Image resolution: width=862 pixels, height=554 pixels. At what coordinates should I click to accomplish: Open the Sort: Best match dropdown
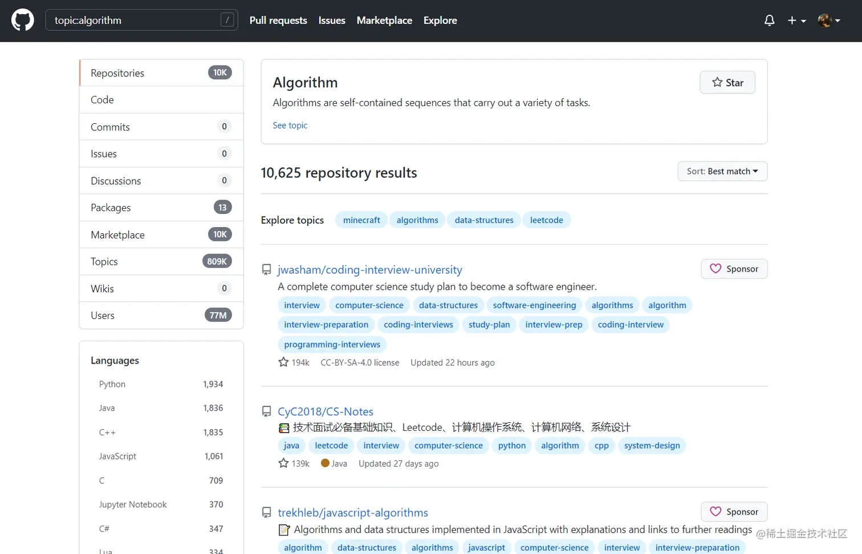(x=722, y=171)
